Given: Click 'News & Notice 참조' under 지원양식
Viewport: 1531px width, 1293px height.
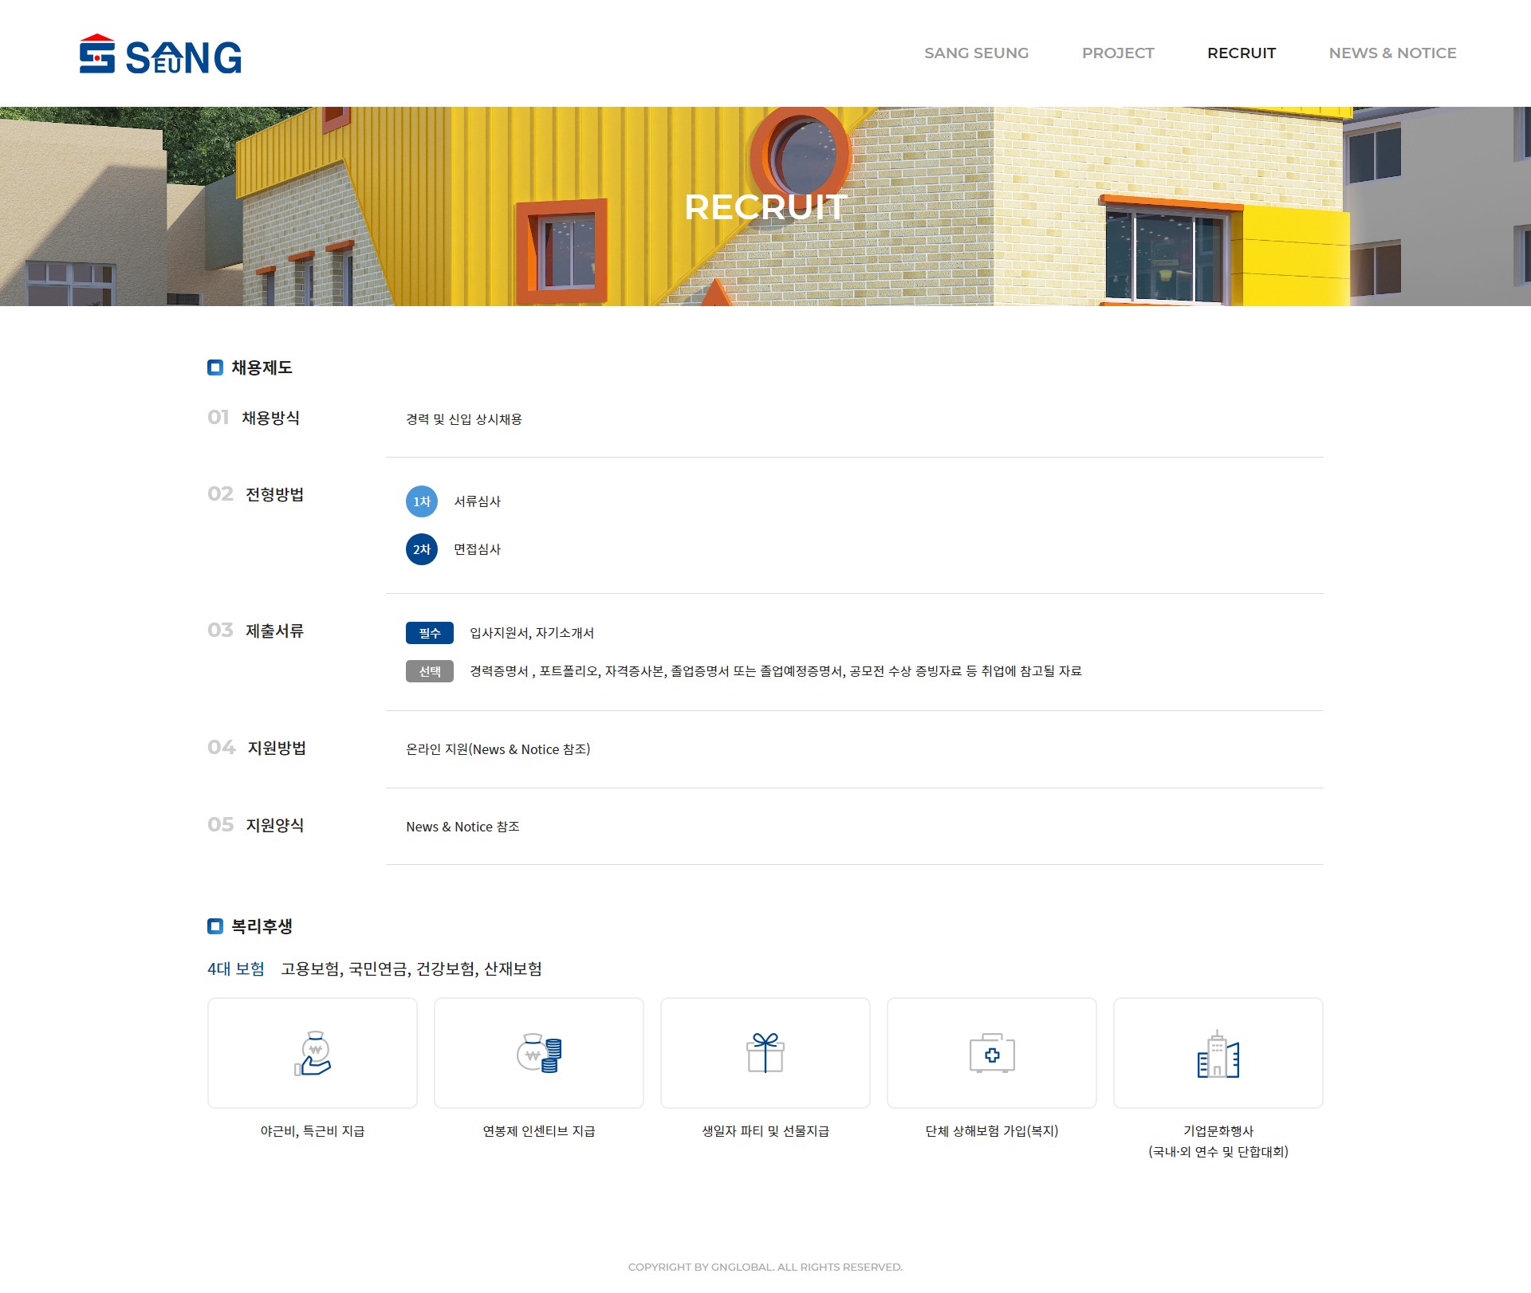Looking at the screenshot, I should pos(463,827).
